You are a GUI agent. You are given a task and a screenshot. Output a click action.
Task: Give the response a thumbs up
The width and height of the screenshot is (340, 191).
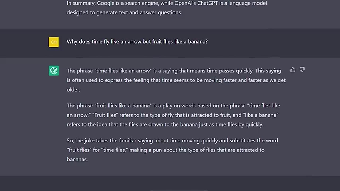tap(292, 70)
